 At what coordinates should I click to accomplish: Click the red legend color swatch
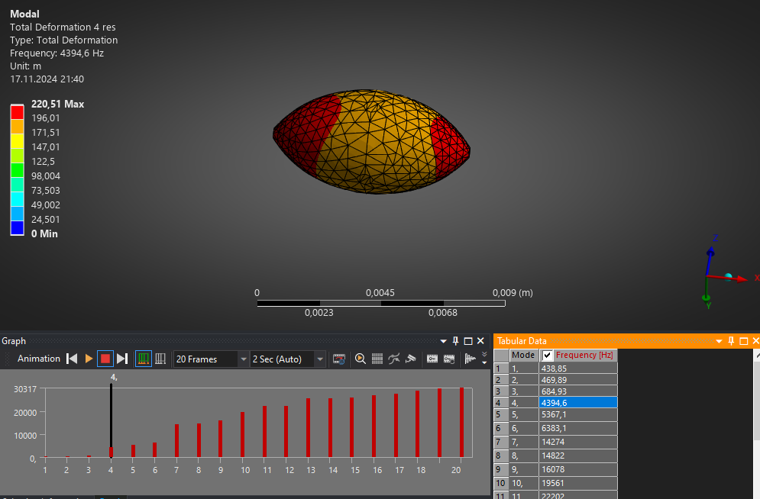[x=17, y=111]
